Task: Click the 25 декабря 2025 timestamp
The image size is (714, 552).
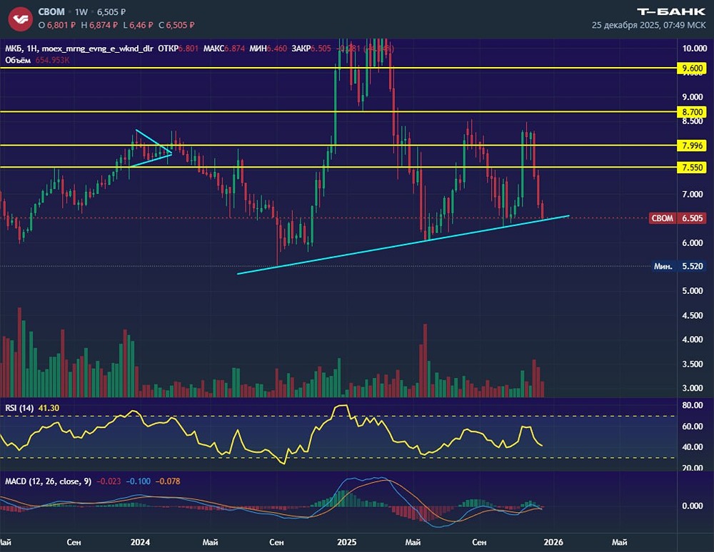Action: point(649,25)
